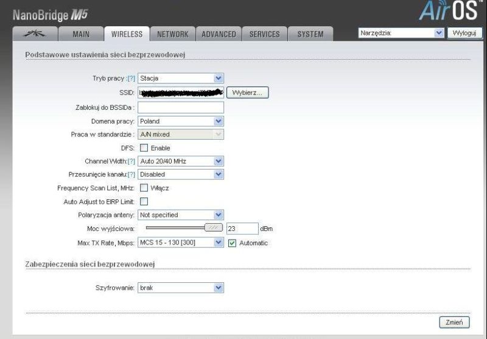Click the Wybierz... button
Viewport: 487px width, 339px height.
click(248, 93)
